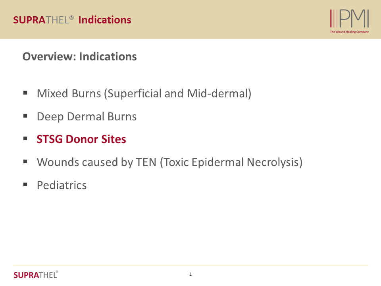Click the registered trademark symbol in the slide title
Screen dimensions: 381x286
72,18
